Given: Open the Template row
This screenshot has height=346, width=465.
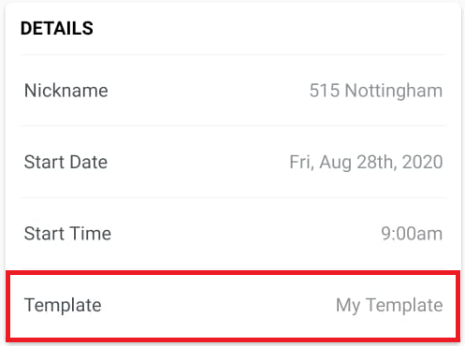Looking at the screenshot, I should click(233, 305).
